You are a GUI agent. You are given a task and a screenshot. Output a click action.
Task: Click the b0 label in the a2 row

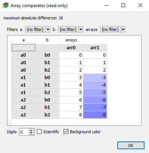tap(47, 100)
